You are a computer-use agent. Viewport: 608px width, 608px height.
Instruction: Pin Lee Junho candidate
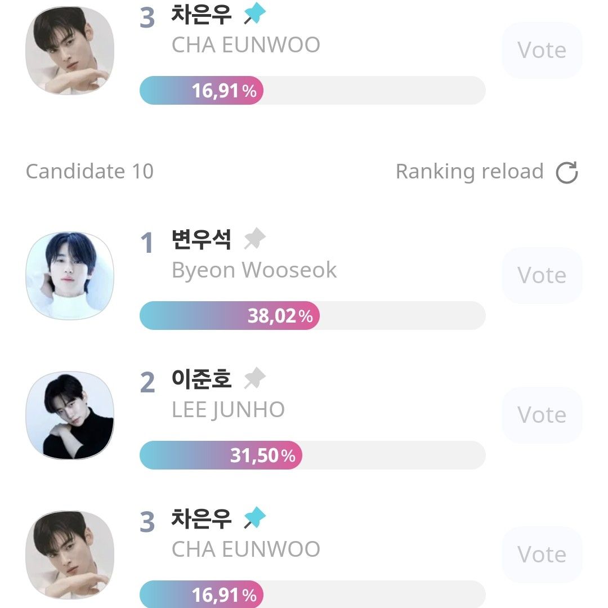tap(255, 379)
